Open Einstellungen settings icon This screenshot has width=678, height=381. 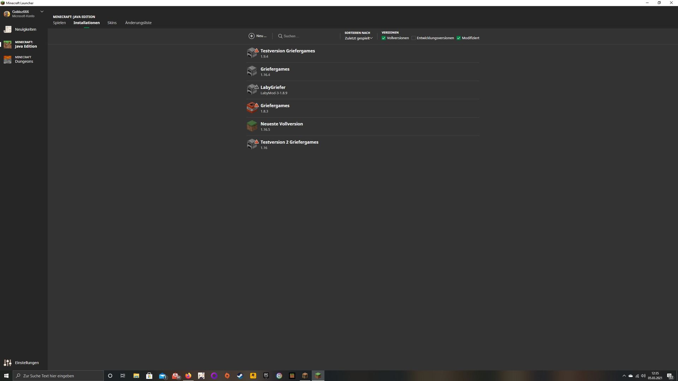[7, 363]
